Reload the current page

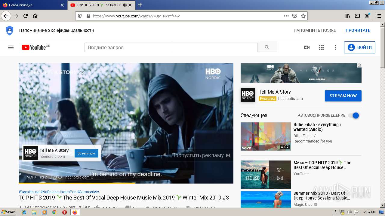click(26, 16)
